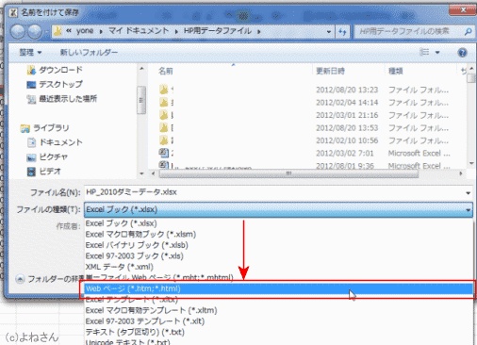The image size is (477, 345).
Task: Click the search magnifier icon
Action: pyautogui.click(x=468, y=31)
